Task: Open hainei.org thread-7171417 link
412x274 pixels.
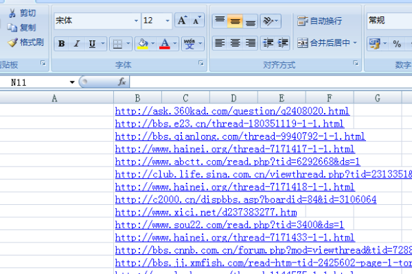Action: 235,149
